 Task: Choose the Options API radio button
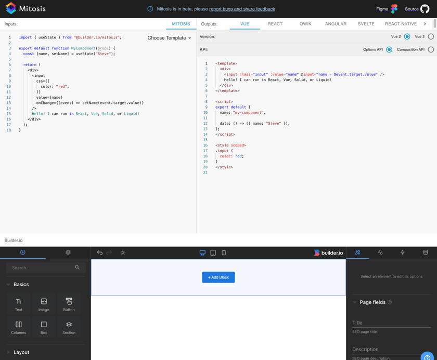click(389, 49)
